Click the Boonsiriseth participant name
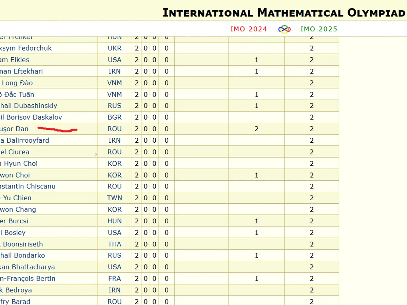Image resolution: width=407 pixels, height=305 pixels. (x=22, y=244)
